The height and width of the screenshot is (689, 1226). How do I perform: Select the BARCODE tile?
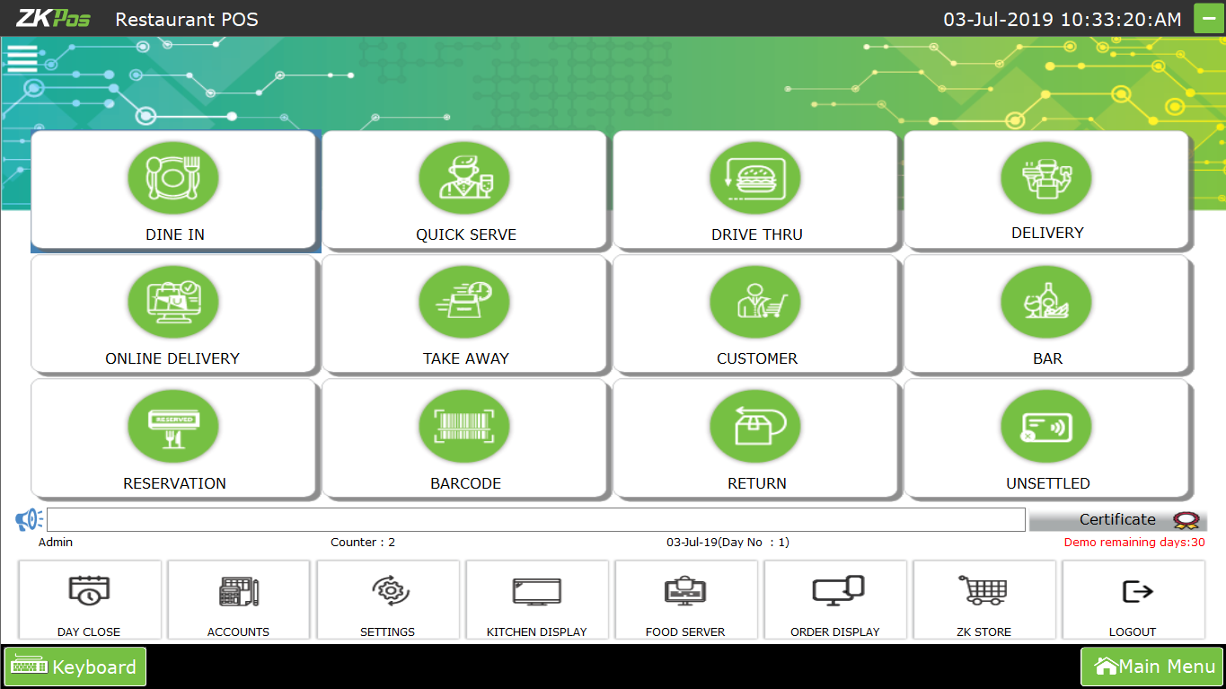pyautogui.click(x=465, y=438)
